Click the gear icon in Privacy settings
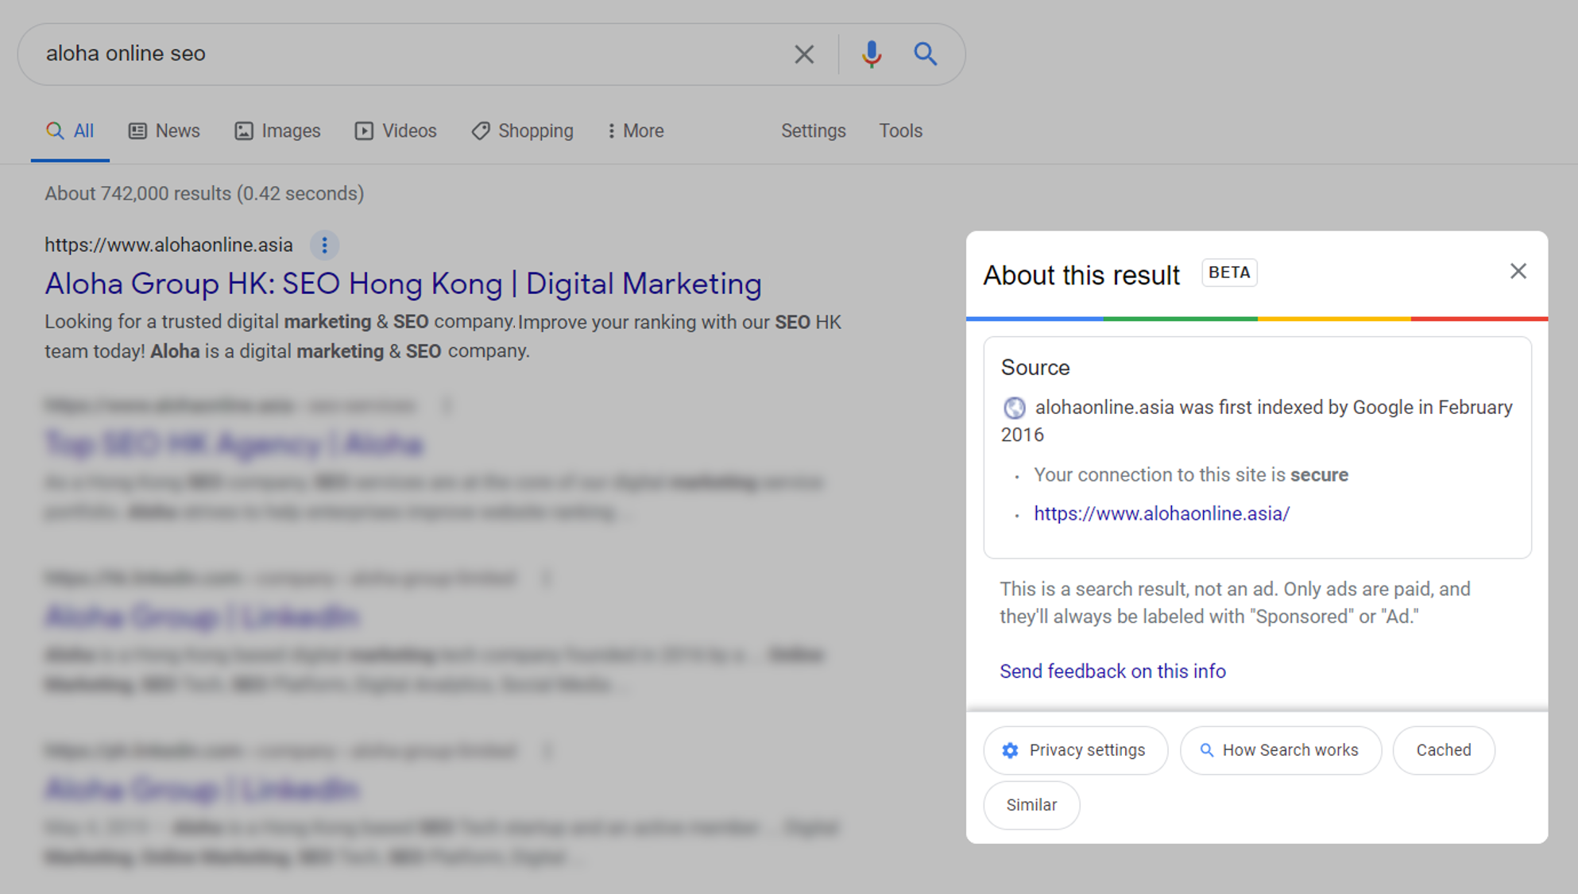 [x=1010, y=750]
